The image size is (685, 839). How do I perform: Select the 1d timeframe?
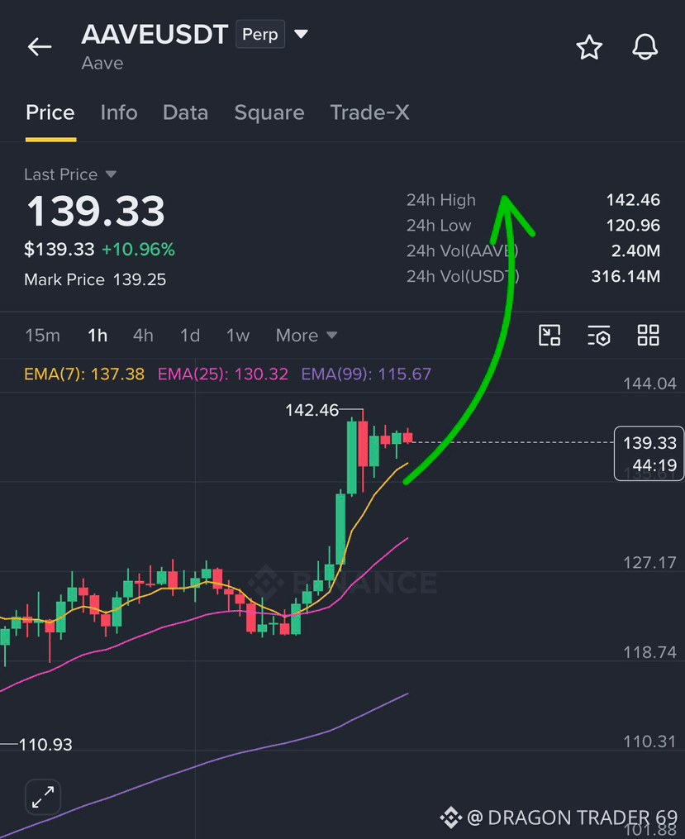pos(190,336)
